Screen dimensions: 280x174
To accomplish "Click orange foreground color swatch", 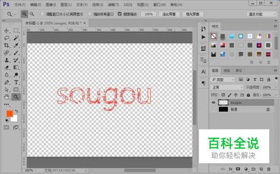I will (x=9, y=113).
